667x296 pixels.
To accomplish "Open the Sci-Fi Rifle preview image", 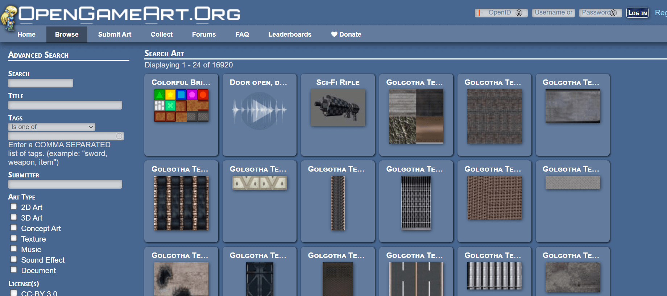I will [x=338, y=108].
